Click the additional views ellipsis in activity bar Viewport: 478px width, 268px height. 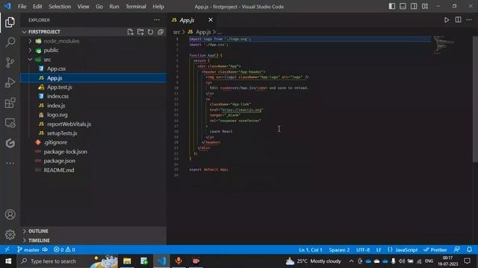10,163
